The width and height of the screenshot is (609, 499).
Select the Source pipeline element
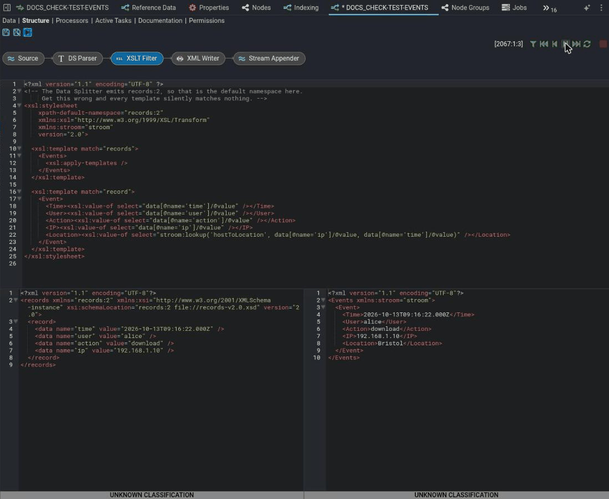click(23, 58)
